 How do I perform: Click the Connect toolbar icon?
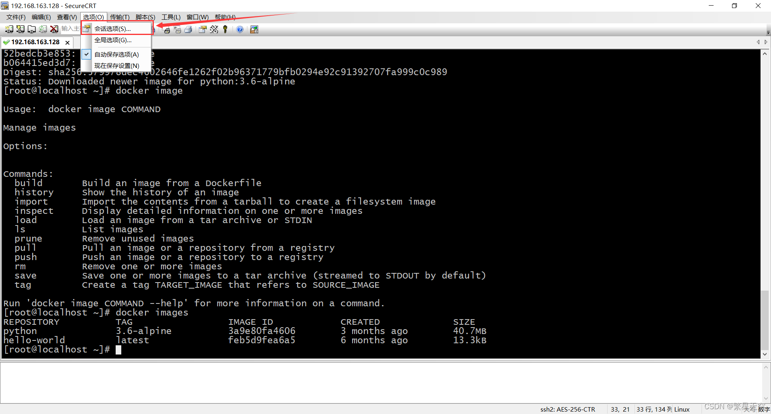[x=9, y=29]
